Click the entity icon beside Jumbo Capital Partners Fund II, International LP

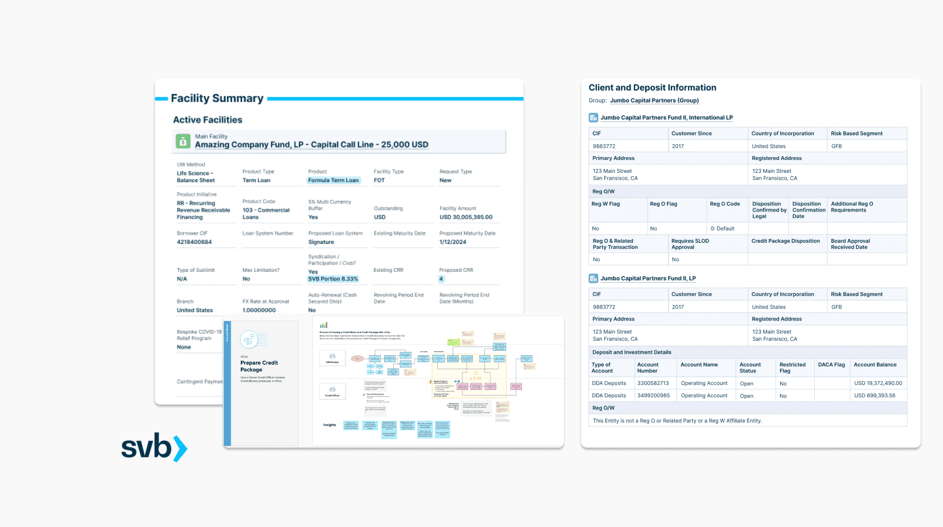pyautogui.click(x=594, y=117)
